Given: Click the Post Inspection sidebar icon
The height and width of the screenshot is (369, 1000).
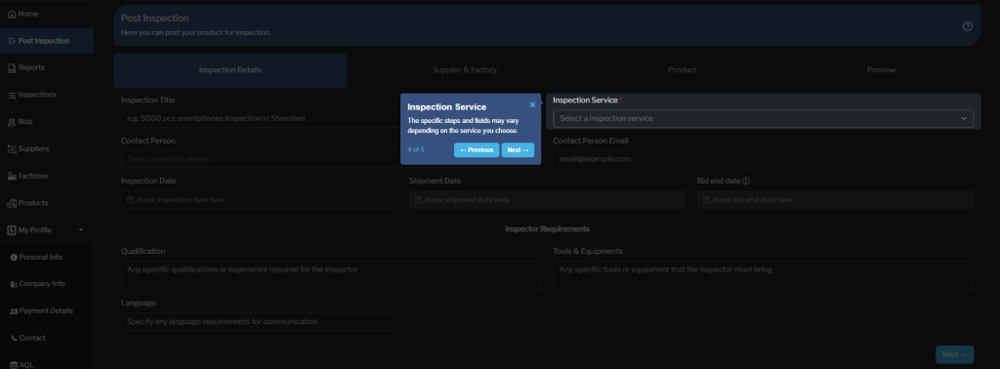Looking at the screenshot, I should (12, 41).
